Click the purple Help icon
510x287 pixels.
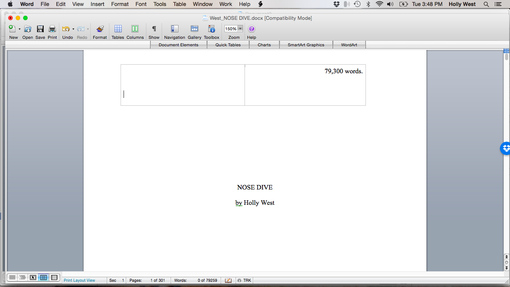click(252, 29)
